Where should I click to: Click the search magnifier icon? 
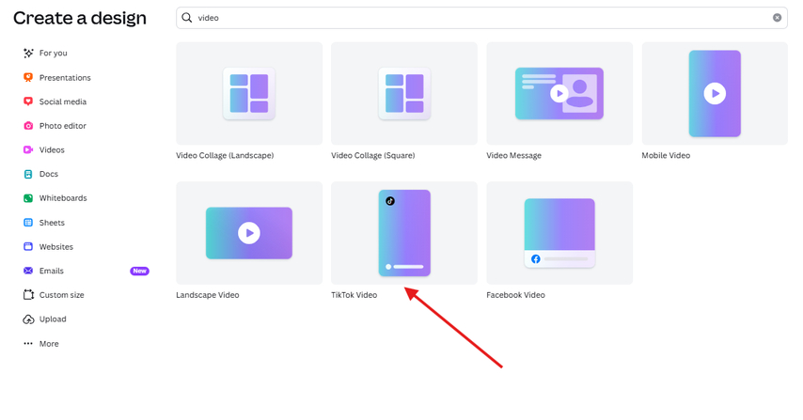[x=187, y=18]
